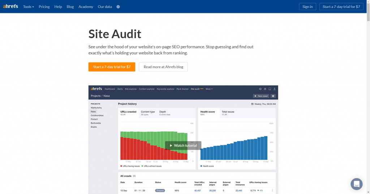
Task: Select the Builtvisible project
Action: coord(96,123)
